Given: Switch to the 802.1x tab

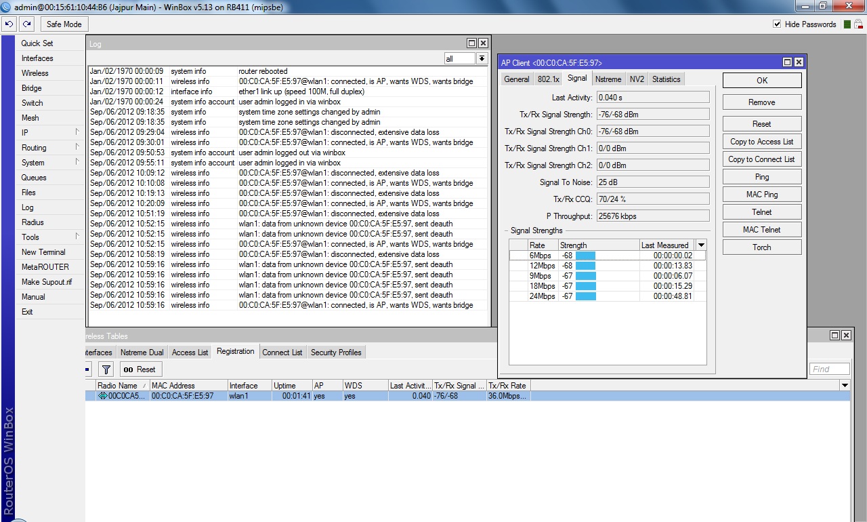Looking at the screenshot, I should [x=548, y=79].
